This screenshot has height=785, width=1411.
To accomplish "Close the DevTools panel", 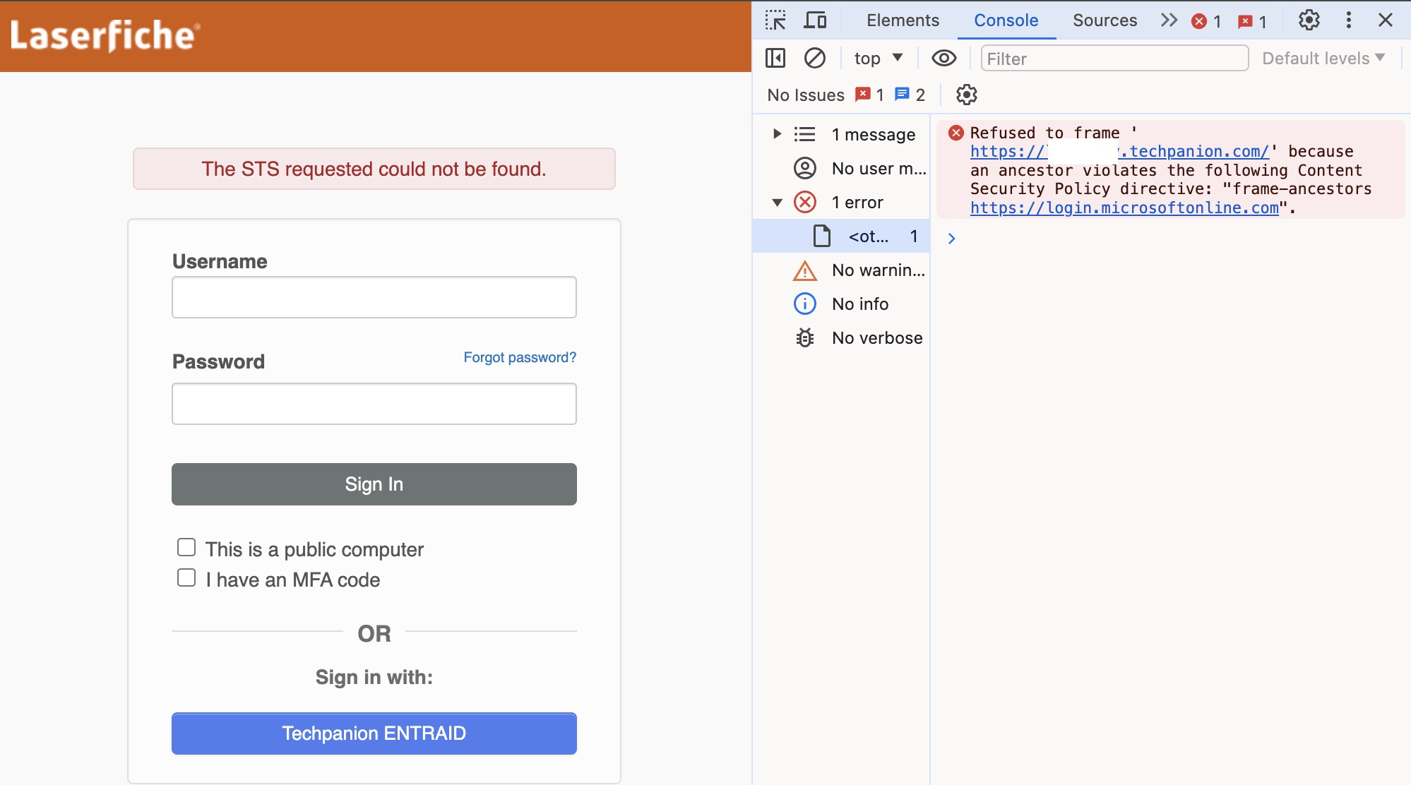I will tap(1385, 20).
